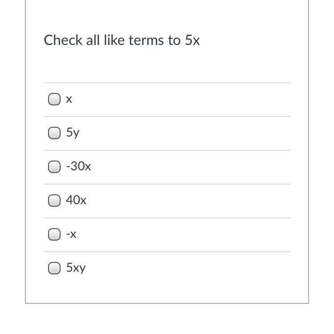Mark the 5xy checkbox
334x334 pixels.
pos(54,268)
